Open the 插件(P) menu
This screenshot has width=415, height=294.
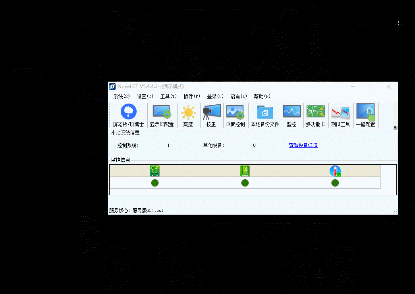point(192,96)
